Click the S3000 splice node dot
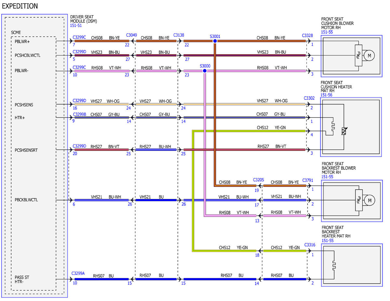The height and width of the screenshot is (301, 390). 204,71
